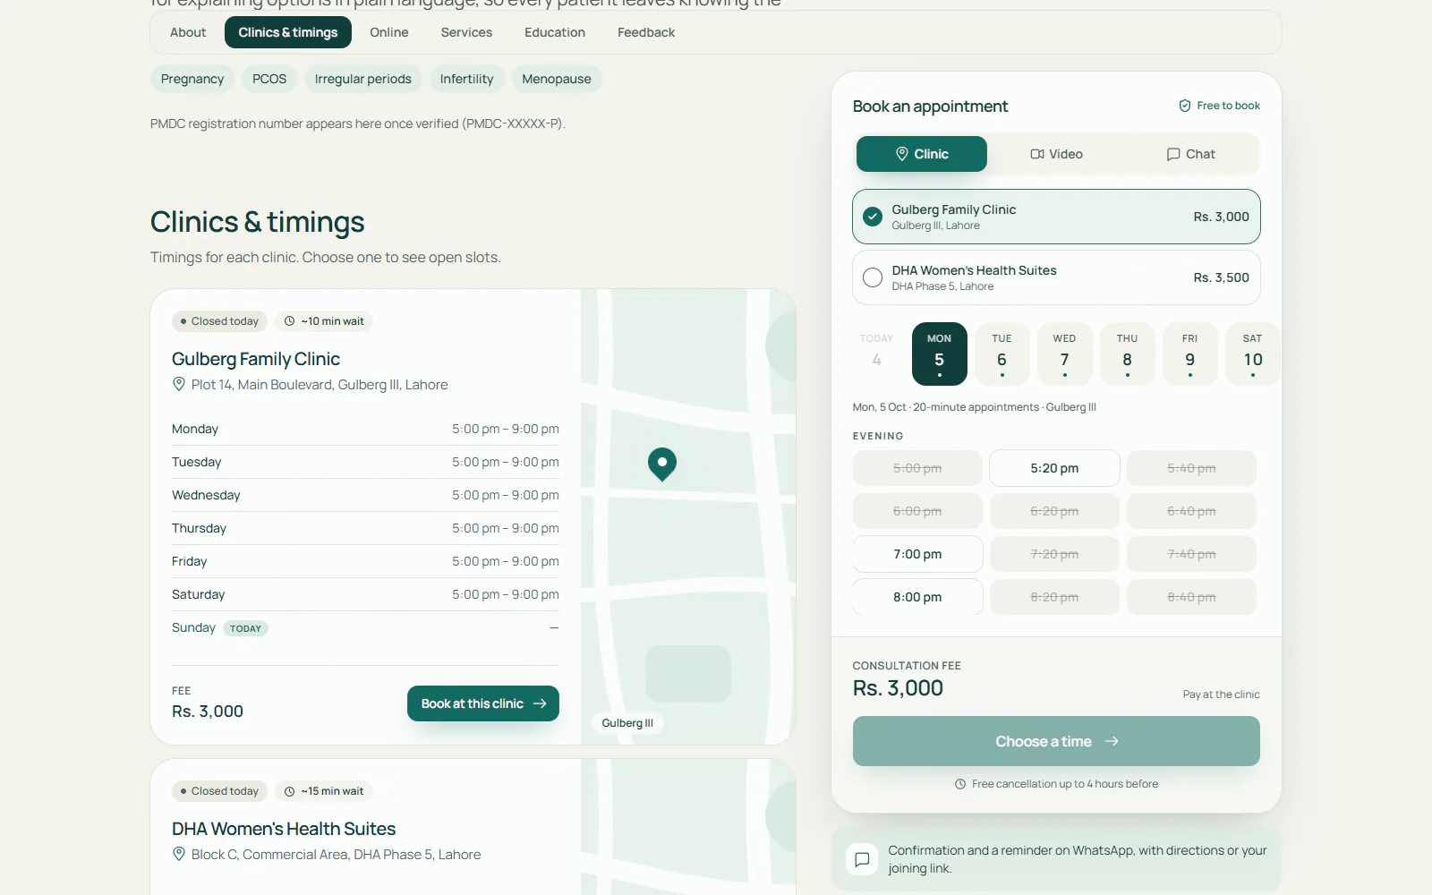1432x895 pixels.
Task: Click the Choose a time button
Action: [1056, 741]
